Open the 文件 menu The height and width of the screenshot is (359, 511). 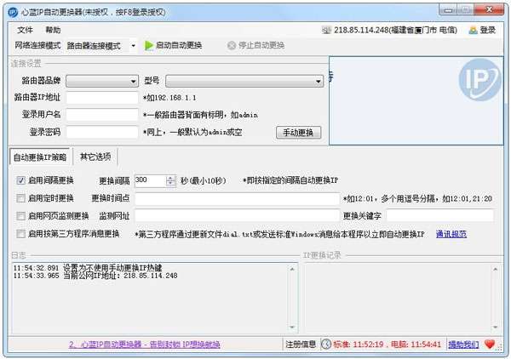[x=25, y=30]
